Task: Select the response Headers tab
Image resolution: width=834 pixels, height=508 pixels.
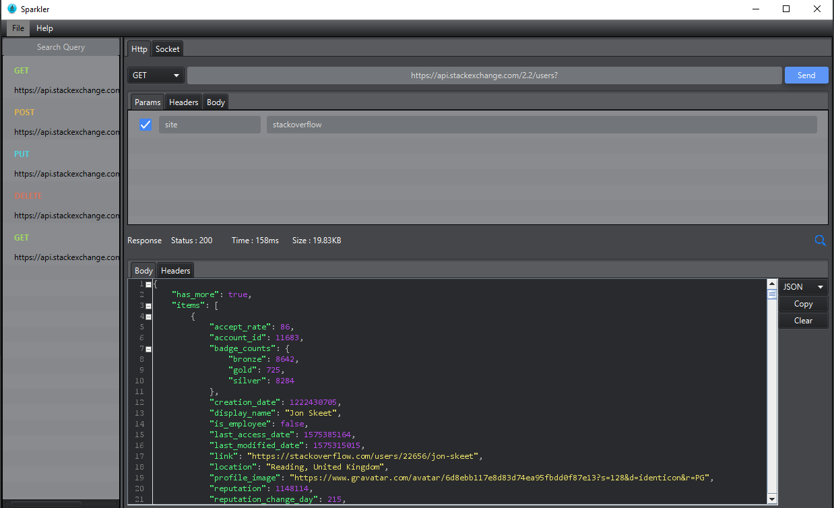Action: pyautogui.click(x=175, y=270)
